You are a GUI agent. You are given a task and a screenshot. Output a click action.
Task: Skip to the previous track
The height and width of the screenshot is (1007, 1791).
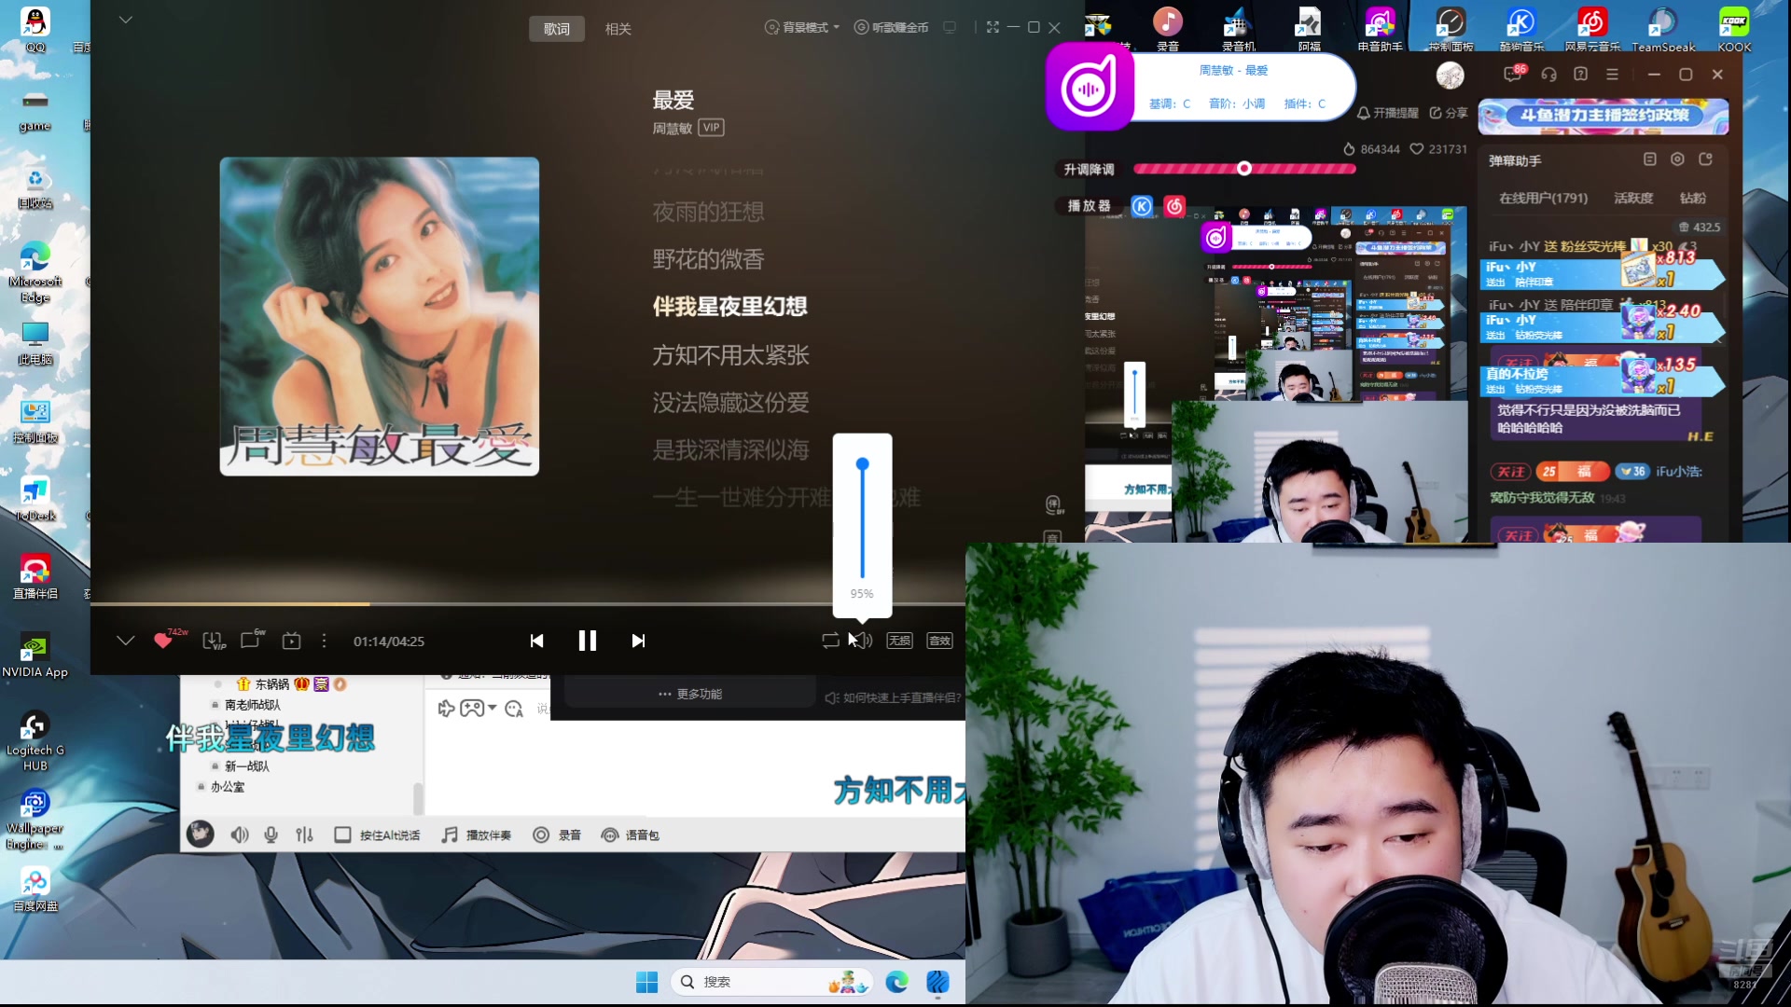(x=536, y=641)
